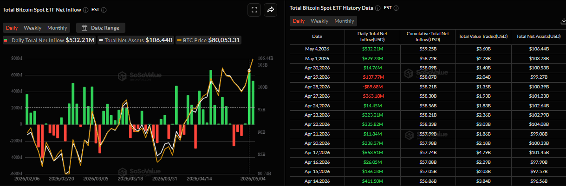Select Daily tab in history data panel
This screenshot has width=566, height=186.
coord(299,21)
